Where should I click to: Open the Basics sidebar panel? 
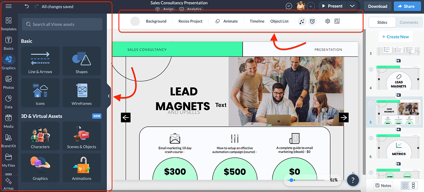tap(8, 43)
